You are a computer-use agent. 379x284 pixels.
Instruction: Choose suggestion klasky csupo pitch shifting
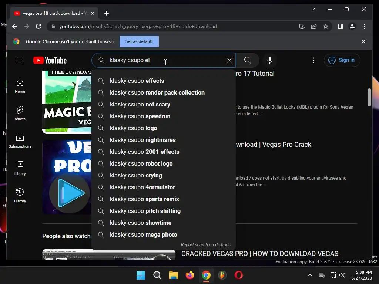tap(163, 211)
